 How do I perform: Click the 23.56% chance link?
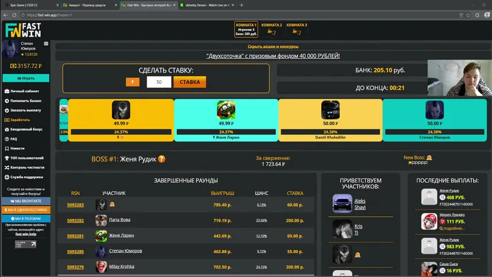261,220
